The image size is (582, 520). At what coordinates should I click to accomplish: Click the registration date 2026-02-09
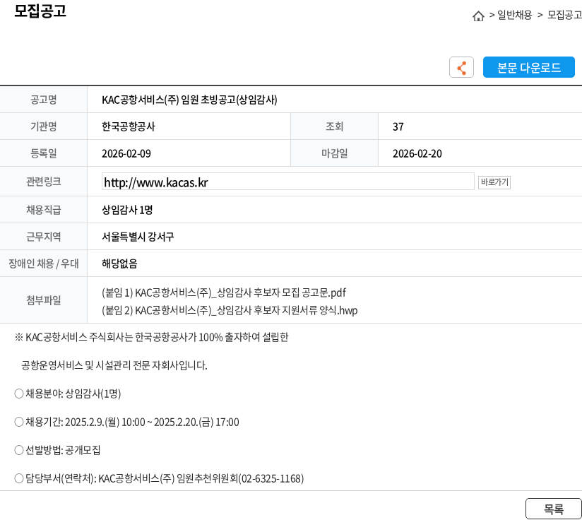(x=126, y=153)
